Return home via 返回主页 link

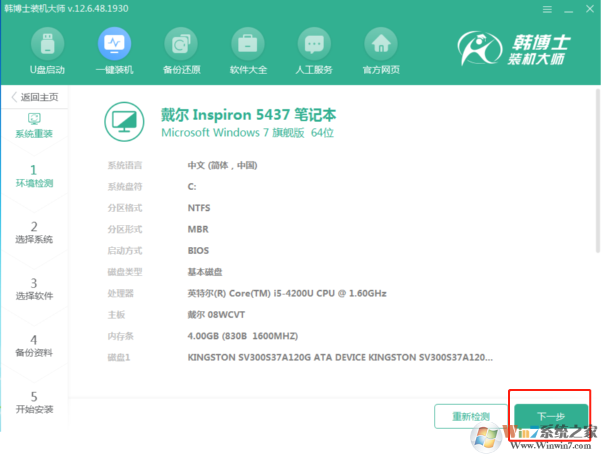[x=38, y=97]
